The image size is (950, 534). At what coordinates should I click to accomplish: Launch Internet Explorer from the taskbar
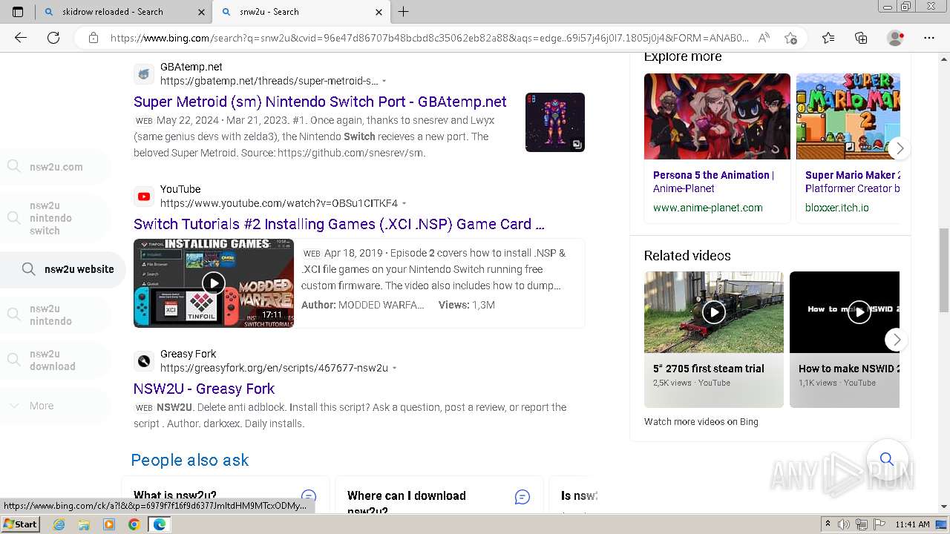(x=59, y=524)
